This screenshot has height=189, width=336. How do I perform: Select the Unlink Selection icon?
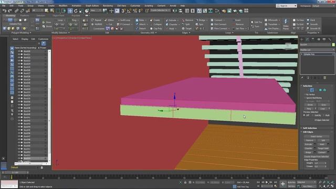click(x=22, y=10)
